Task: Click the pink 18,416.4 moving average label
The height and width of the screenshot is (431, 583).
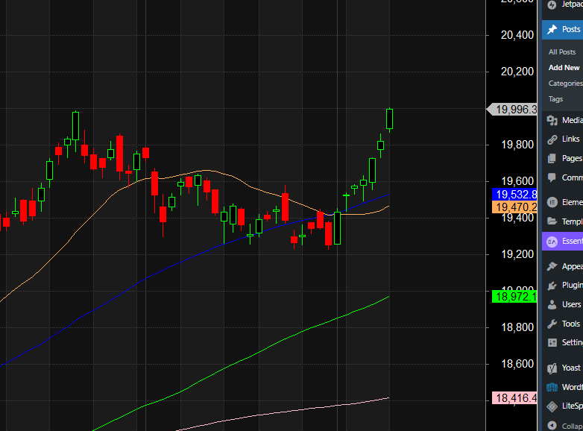Action: pos(514,398)
